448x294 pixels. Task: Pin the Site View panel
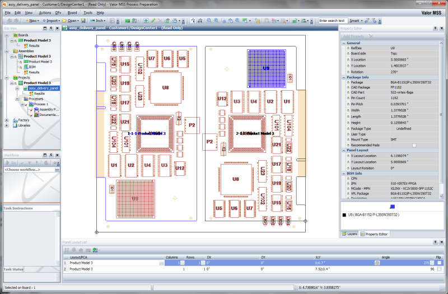51,29
